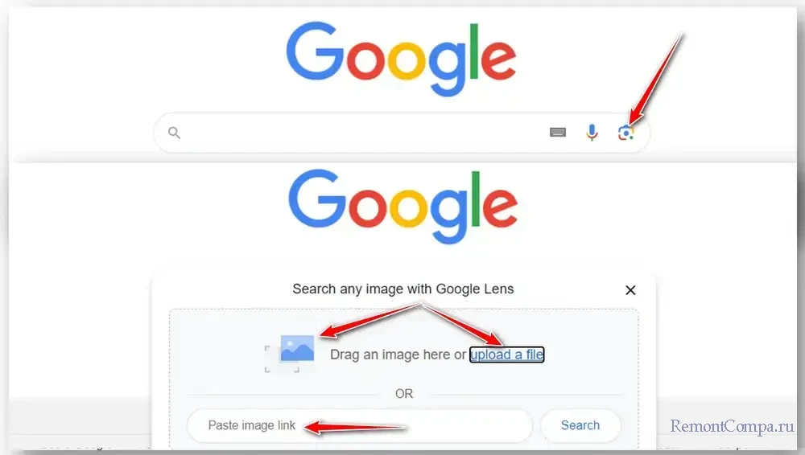This screenshot has width=805, height=455.
Task: Start voice search with the microphone icon
Action: [x=592, y=133]
